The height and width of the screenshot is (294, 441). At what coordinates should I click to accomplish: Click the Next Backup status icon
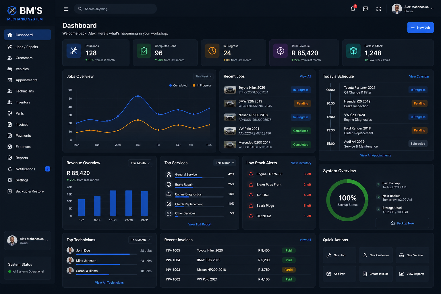(378, 197)
